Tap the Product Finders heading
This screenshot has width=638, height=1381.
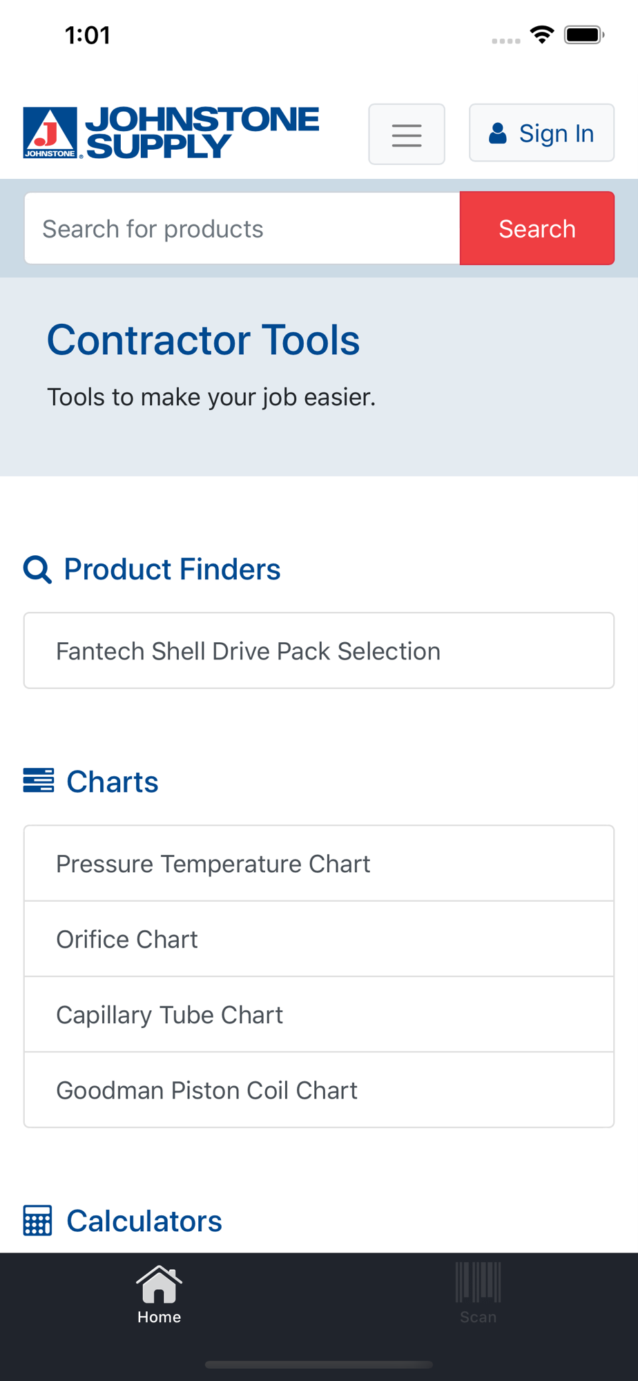[172, 570]
